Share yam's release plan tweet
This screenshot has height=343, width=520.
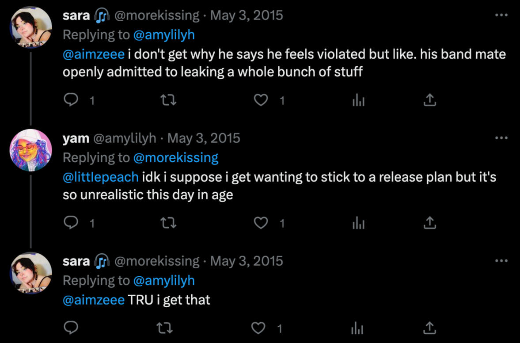[x=429, y=224]
